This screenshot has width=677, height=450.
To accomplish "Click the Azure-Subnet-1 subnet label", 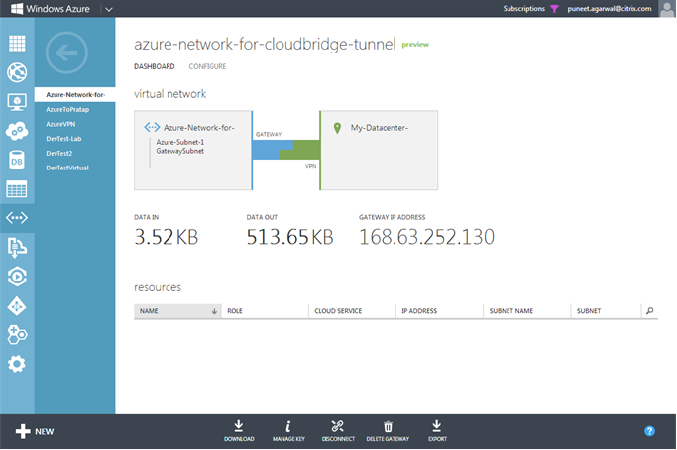I will click(180, 142).
